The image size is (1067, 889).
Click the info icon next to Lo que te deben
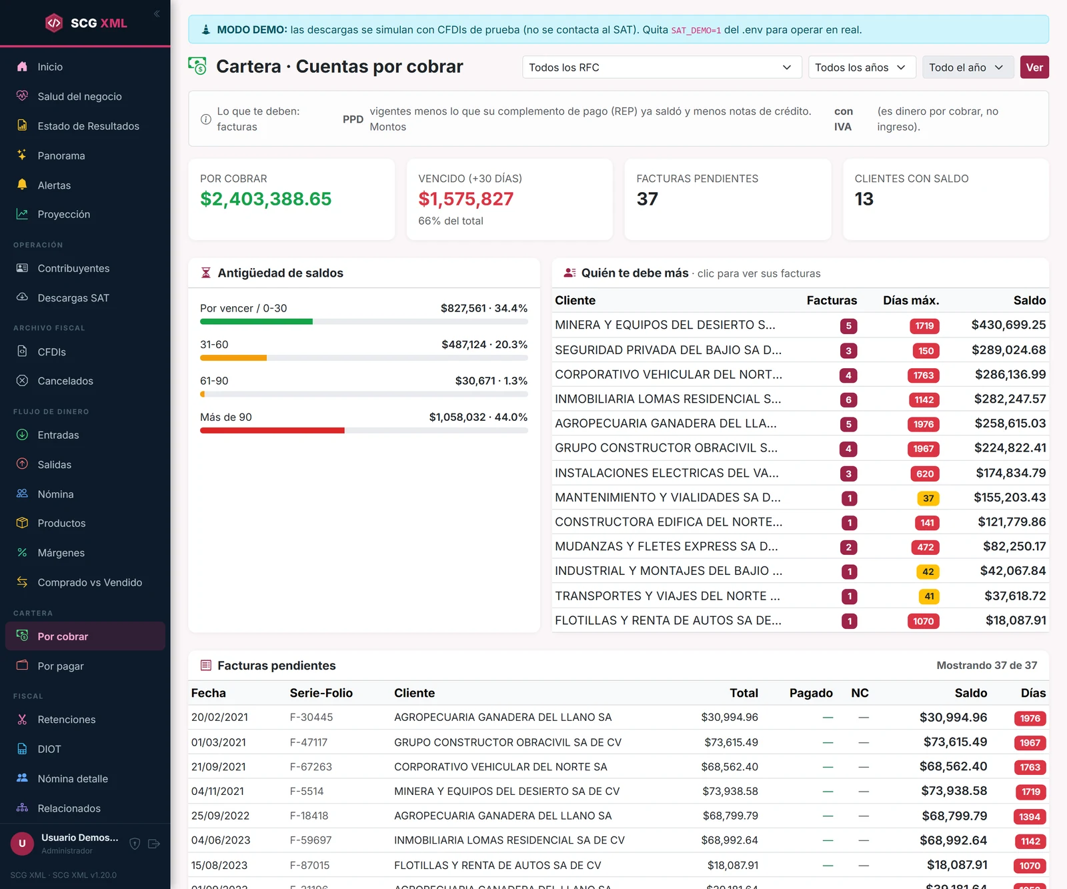206,119
